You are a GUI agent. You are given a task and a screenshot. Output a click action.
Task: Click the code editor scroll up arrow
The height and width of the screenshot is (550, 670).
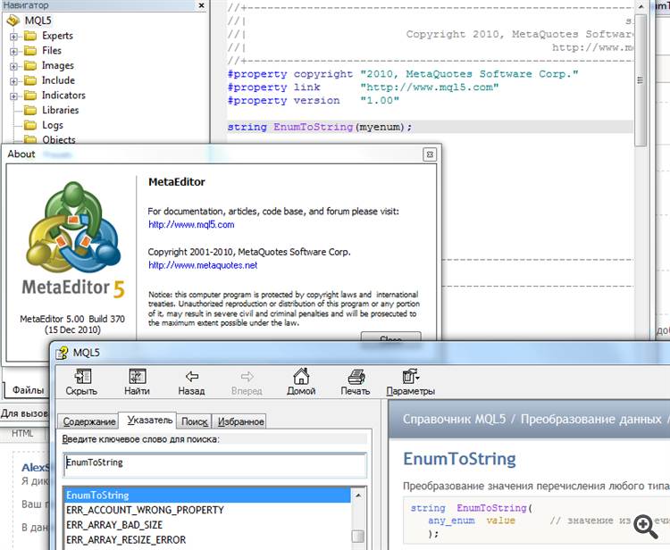coord(641,7)
